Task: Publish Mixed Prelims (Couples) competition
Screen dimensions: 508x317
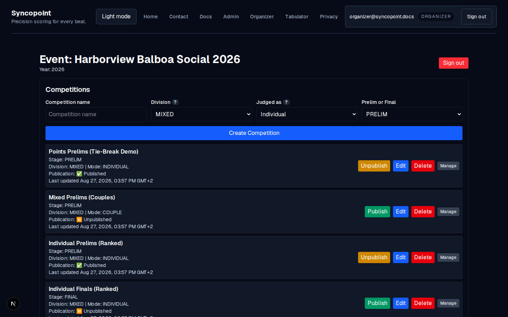Action: pos(377,212)
